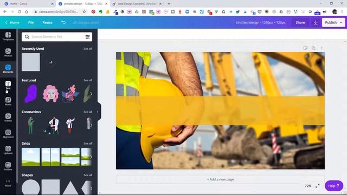Viewport: 347px width, 195px height.
Task: Collapse the elements side panel
Action: (x=98, y=112)
